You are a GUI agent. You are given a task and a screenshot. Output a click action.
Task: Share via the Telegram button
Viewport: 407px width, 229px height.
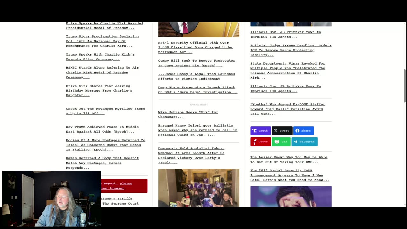[304, 142]
